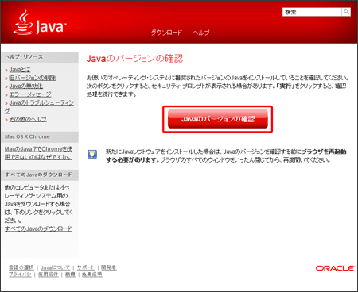
Task: Click 免責条項 footer link
Action: tap(92, 275)
